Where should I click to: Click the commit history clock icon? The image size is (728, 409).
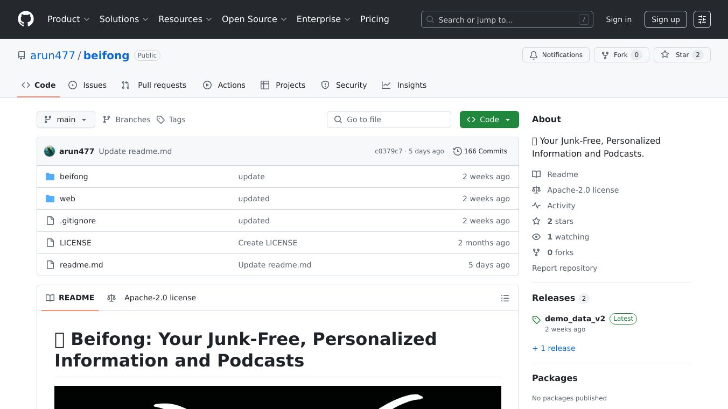[457, 151]
